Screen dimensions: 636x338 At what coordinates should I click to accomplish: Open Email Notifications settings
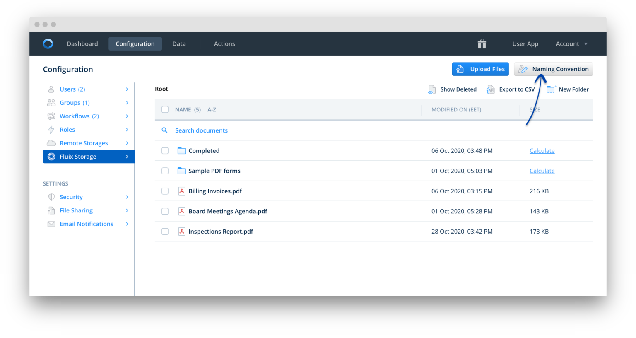point(86,224)
